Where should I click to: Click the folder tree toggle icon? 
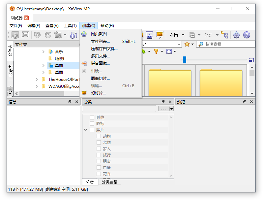224,35
